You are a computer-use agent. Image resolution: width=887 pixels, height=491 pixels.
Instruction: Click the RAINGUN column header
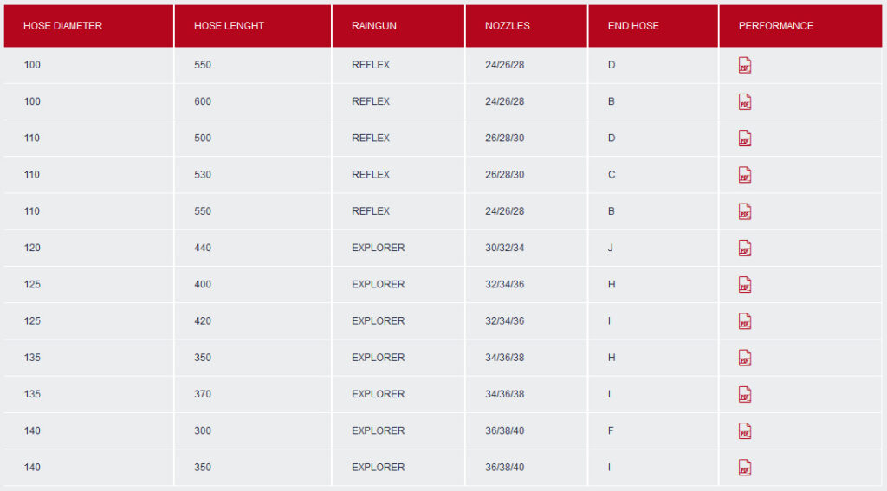(x=374, y=26)
